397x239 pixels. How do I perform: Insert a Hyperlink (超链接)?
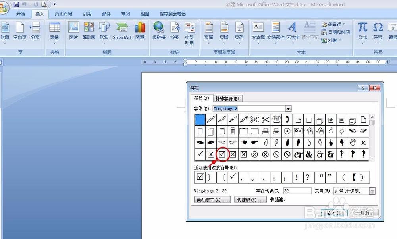point(159,31)
